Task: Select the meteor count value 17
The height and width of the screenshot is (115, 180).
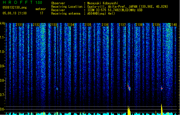Action: tap(41, 13)
